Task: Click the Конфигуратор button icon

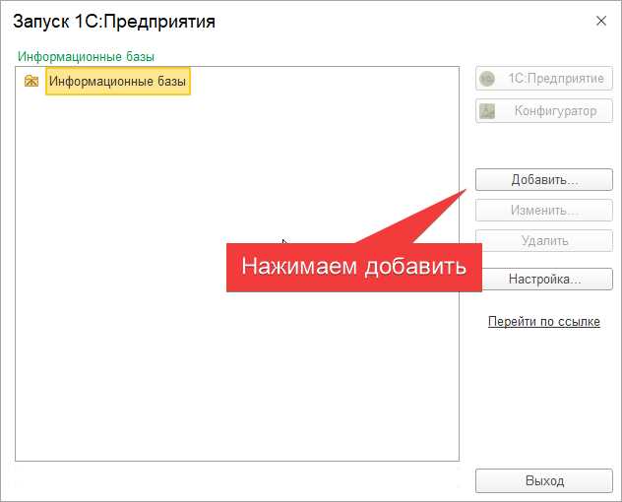Action: 487,111
